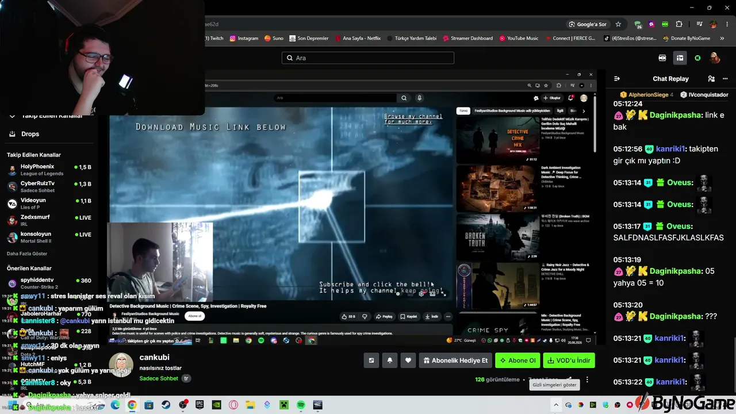Click IVconquistador in the chat leaderboard
Viewport: 736px width, 414px height.
pyautogui.click(x=708, y=94)
